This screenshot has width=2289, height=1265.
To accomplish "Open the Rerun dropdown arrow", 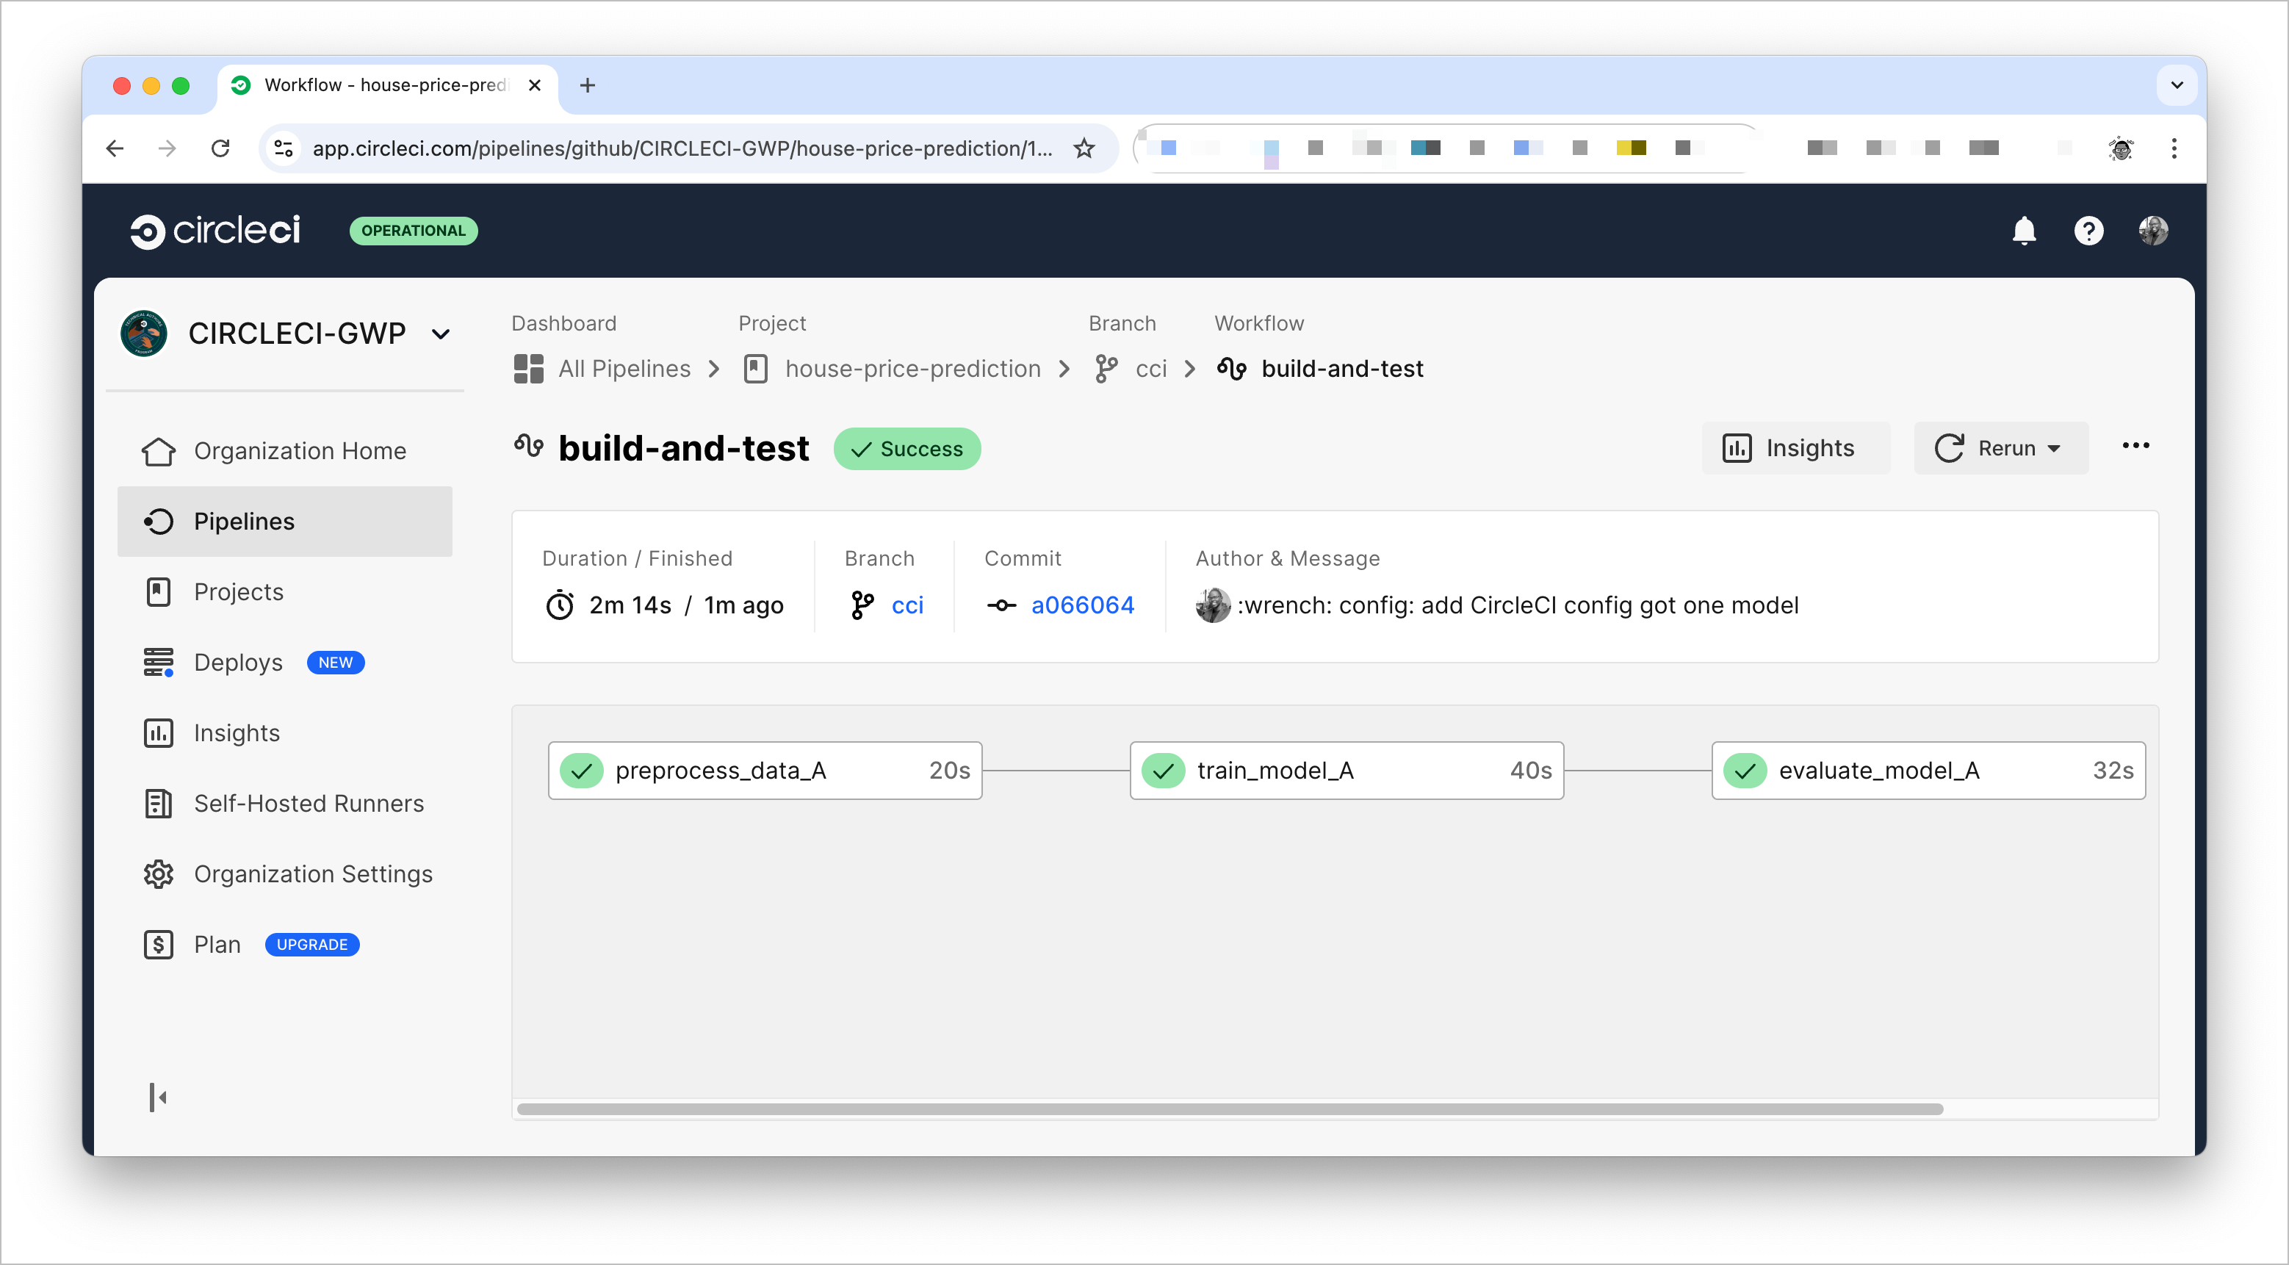I will (x=2055, y=449).
